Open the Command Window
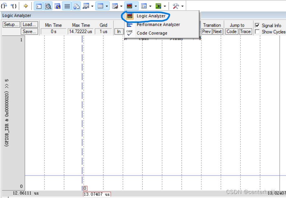286x198 pixels. [x=38, y=6]
